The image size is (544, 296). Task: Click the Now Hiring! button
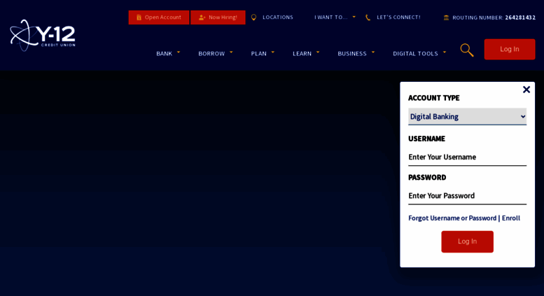(x=218, y=17)
